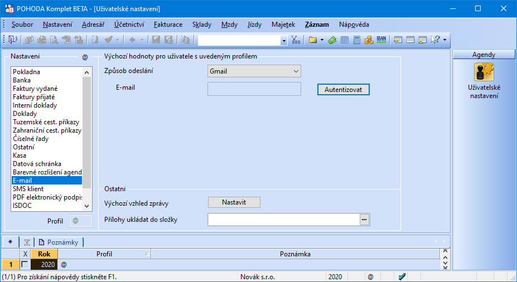Click the Poznámka column header
This screenshot has height=282, width=517.
coord(295,254)
